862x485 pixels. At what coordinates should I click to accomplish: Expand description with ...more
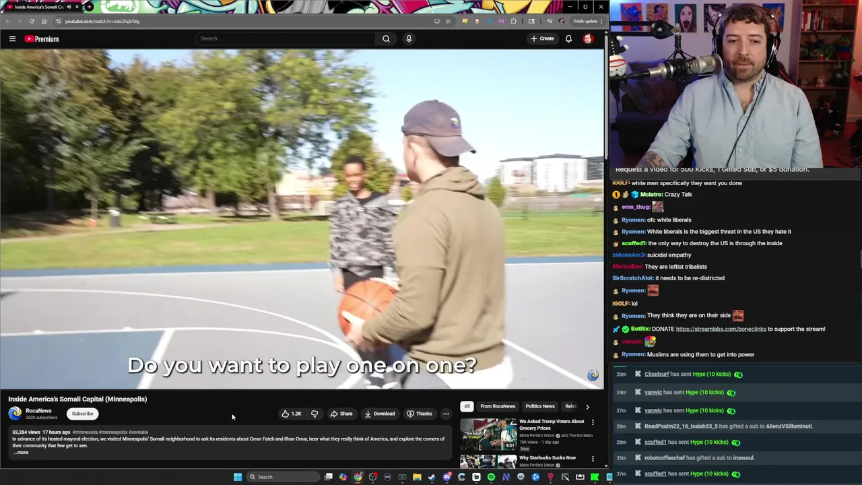point(21,453)
